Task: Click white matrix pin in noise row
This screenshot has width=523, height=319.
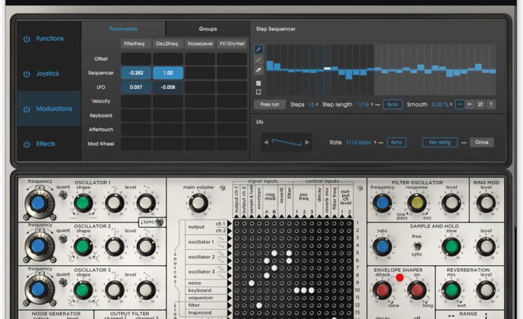Action: (x=251, y=283)
